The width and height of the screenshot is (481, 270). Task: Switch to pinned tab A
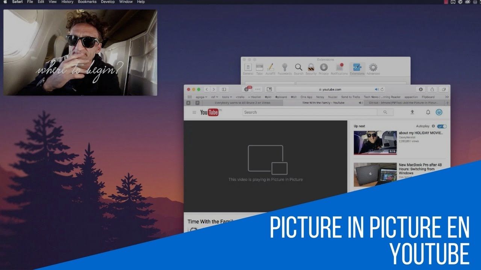coord(188,103)
